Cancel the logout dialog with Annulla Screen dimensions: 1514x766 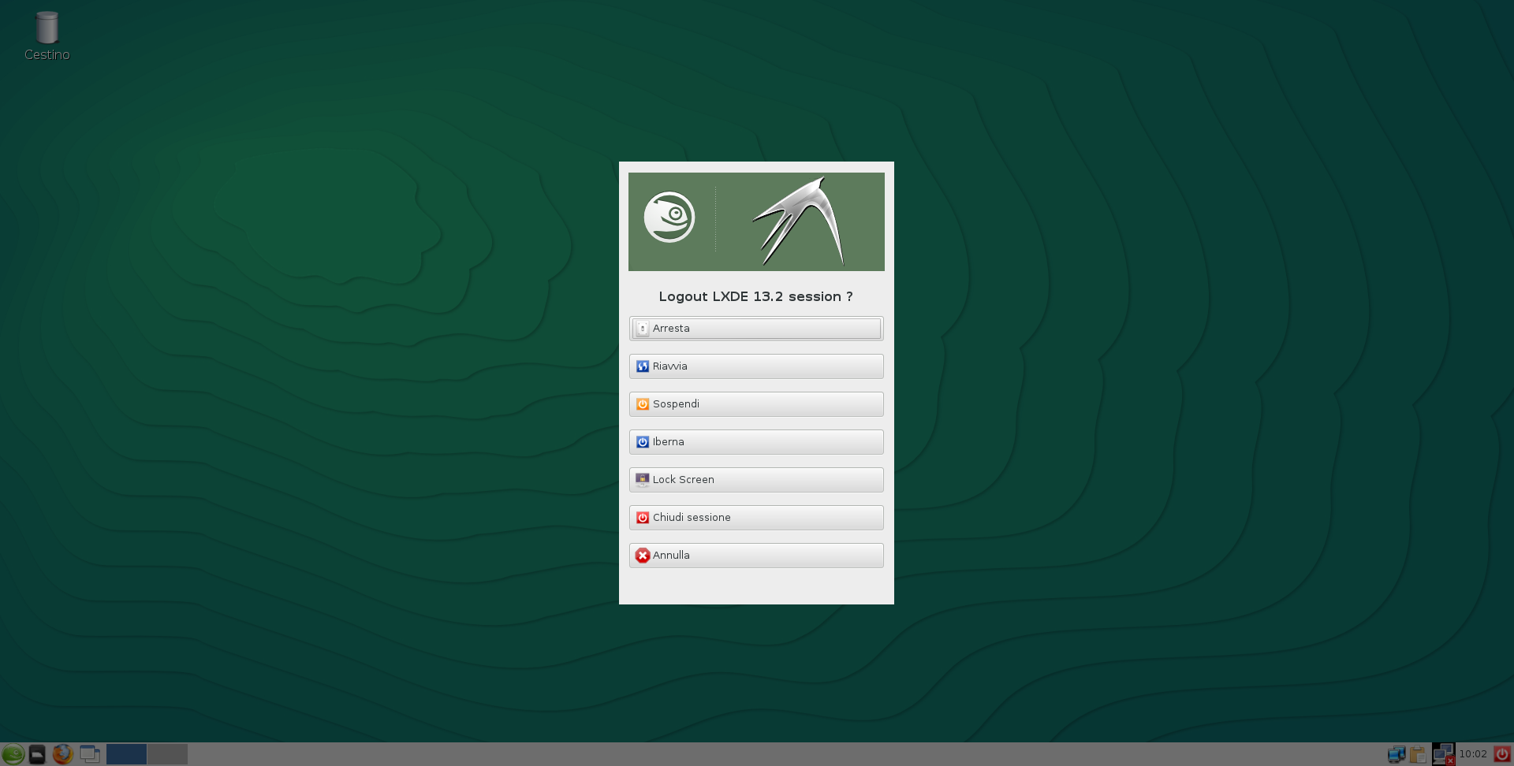tap(756, 556)
